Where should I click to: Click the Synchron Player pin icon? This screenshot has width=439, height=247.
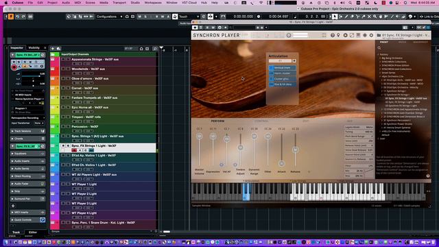coord(338,35)
